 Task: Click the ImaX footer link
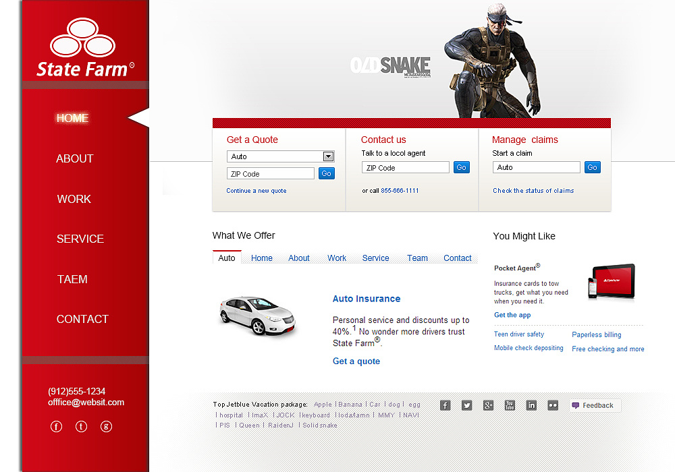coord(260,415)
